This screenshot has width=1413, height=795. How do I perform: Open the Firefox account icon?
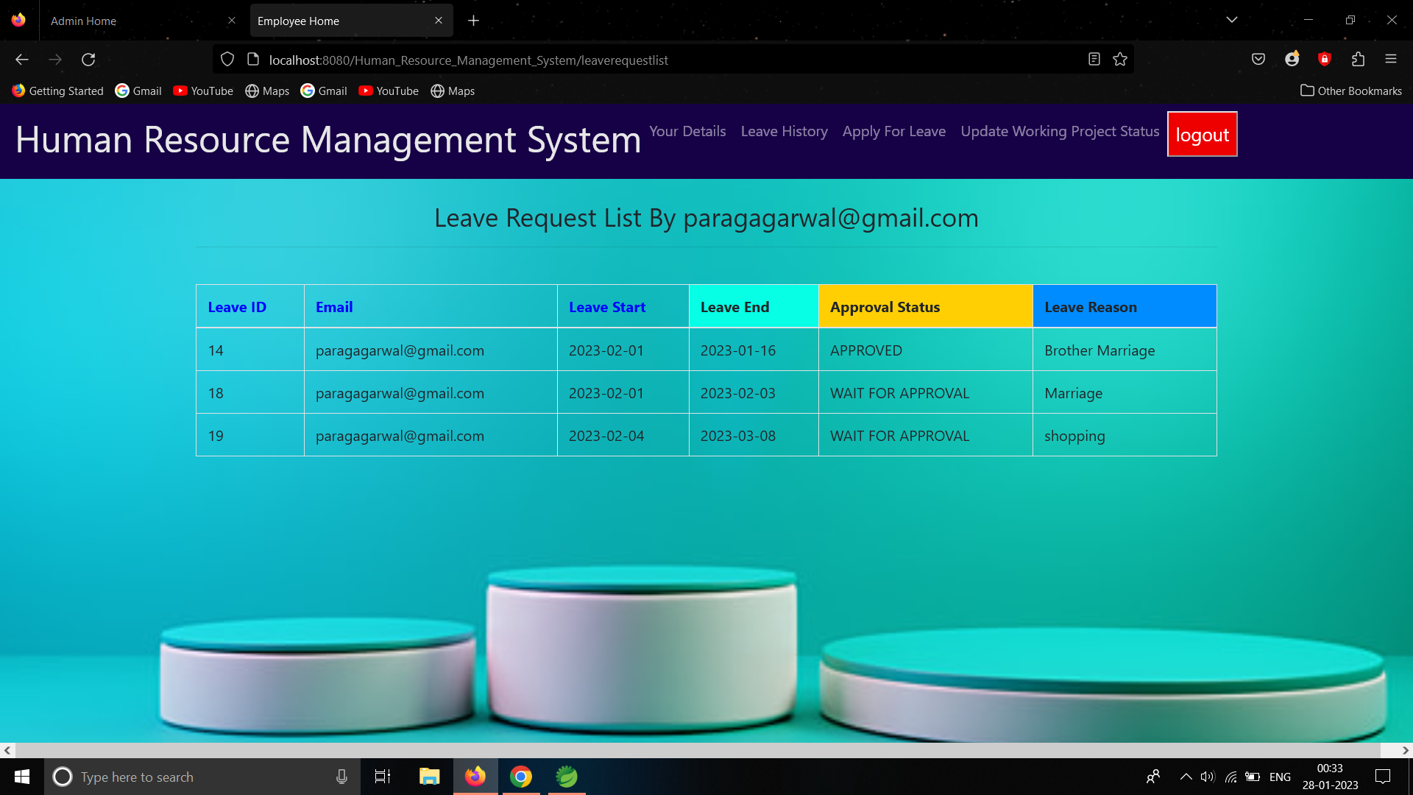tap(1292, 60)
